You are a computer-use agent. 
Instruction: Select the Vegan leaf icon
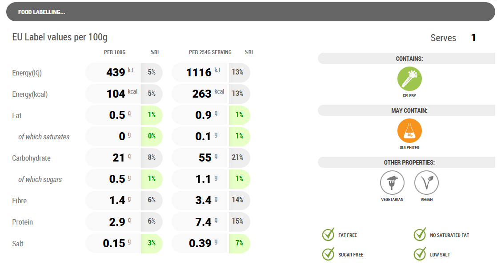click(426, 183)
